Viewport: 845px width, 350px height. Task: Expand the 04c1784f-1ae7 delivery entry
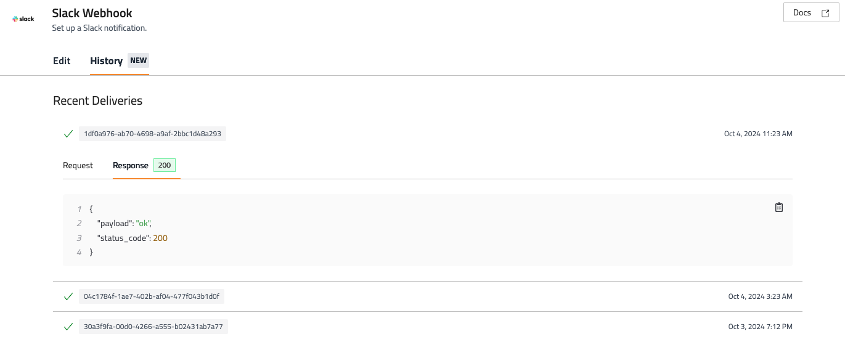click(152, 296)
